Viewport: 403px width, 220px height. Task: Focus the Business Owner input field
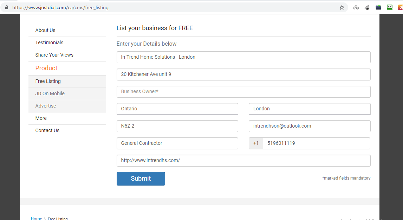[243, 92]
